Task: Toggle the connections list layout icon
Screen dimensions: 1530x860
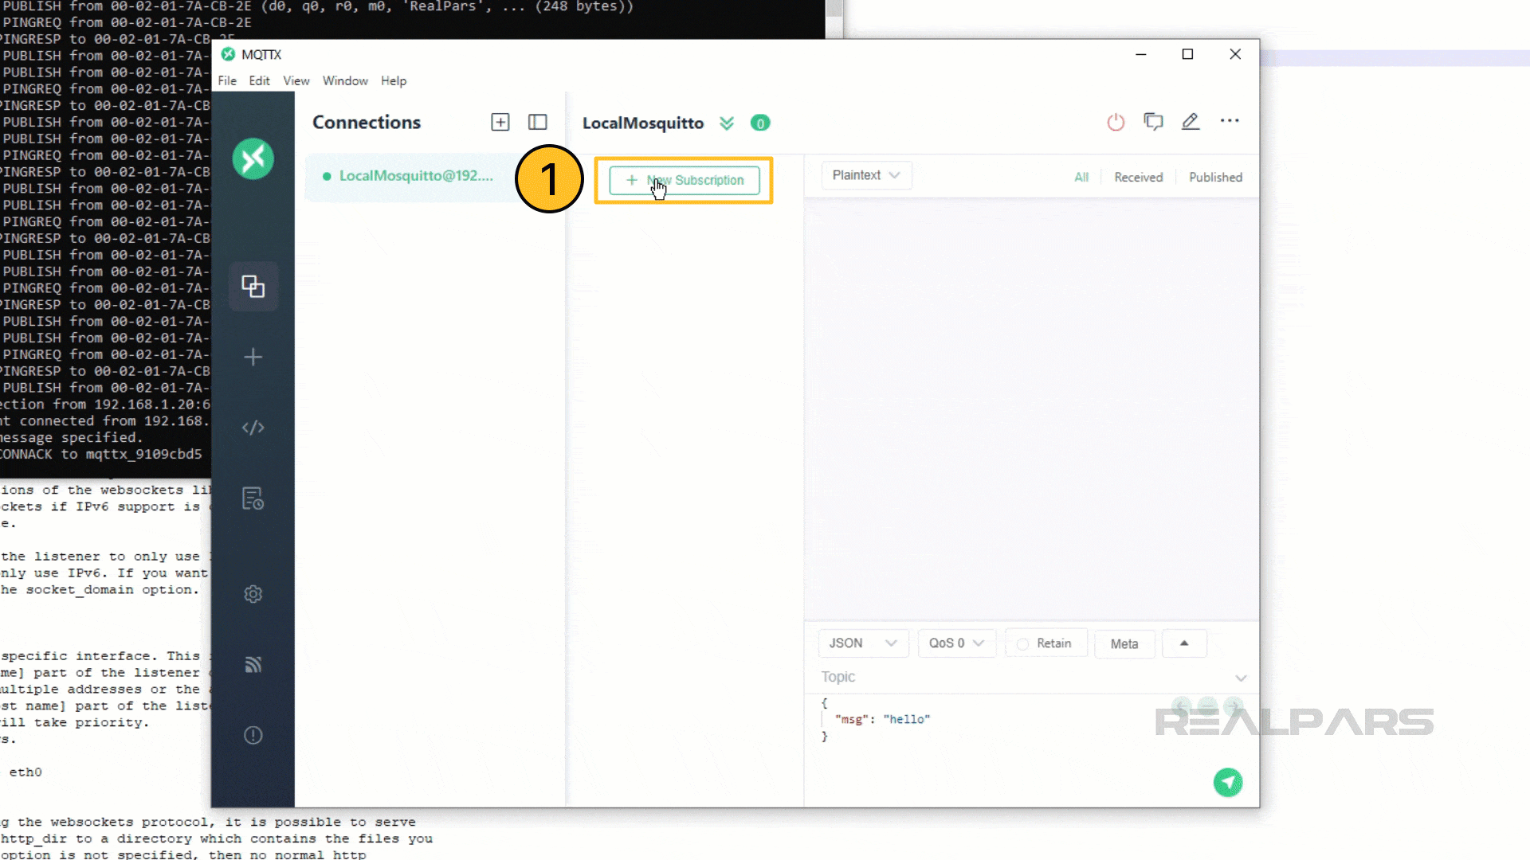Action: click(538, 122)
